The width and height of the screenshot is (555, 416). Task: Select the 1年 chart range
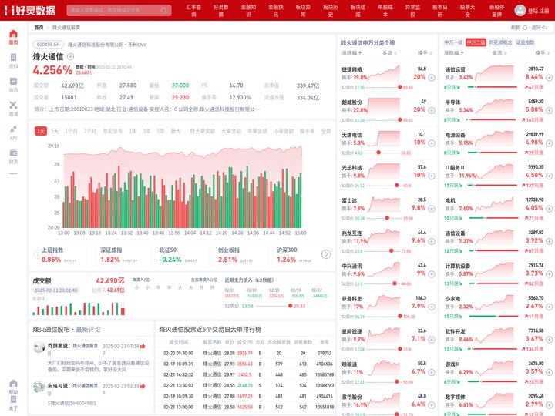133,131
